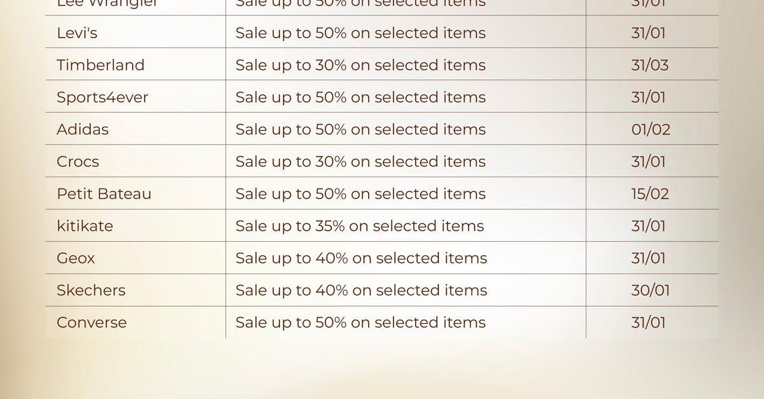
Task: Click the Crocs brand name
Action: coord(78,162)
